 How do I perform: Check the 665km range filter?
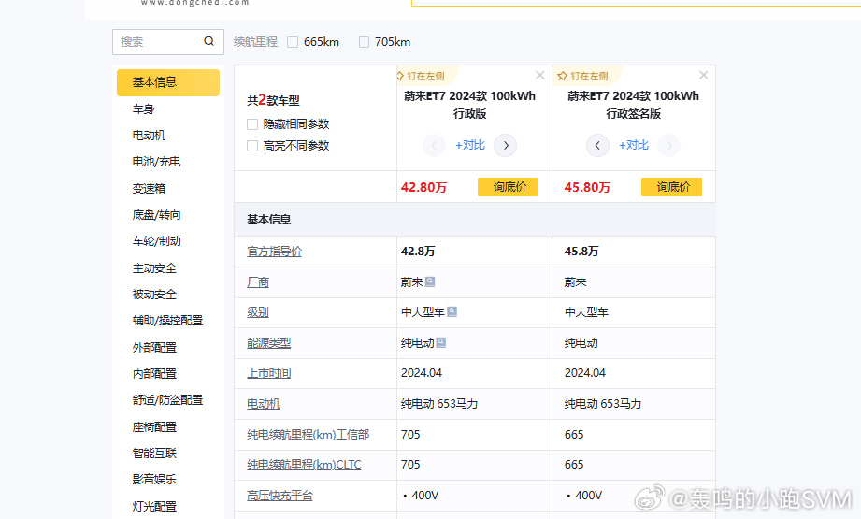pyautogui.click(x=293, y=42)
